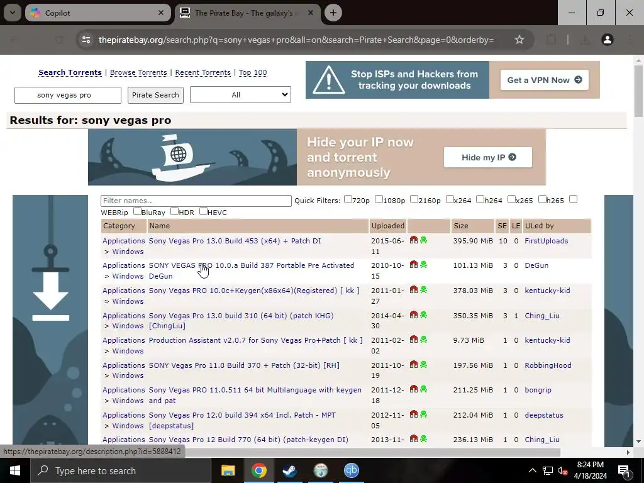Screen dimensions: 644x483
Task: Click the Chrome icon in the taskbar
Action: pos(258,470)
